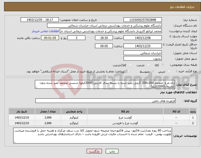Click the کد کالا column header

click(x=176, y=111)
